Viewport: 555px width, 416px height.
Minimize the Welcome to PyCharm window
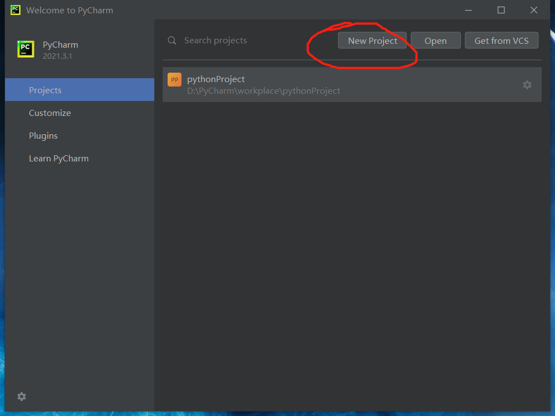point(468,10)
